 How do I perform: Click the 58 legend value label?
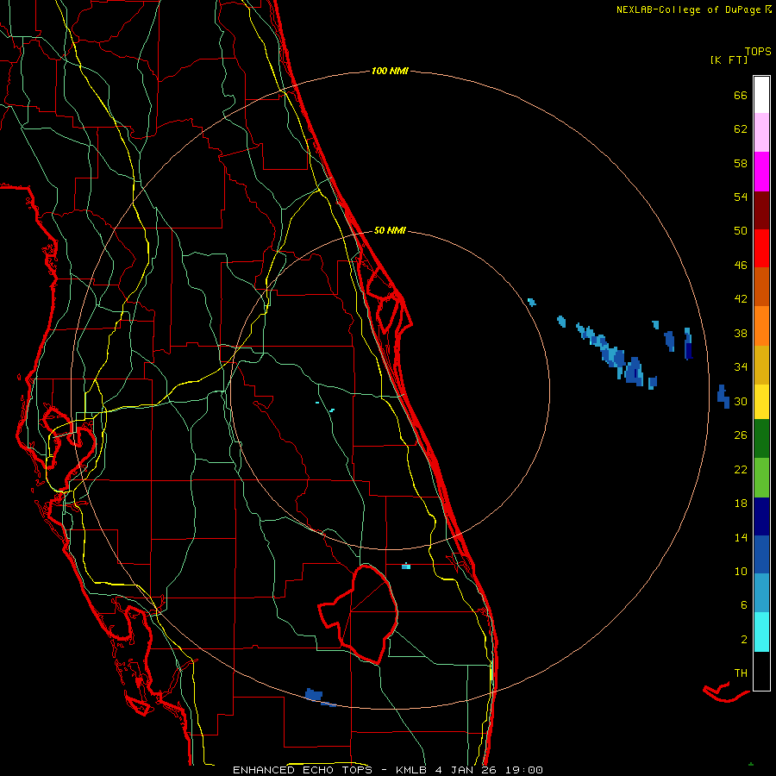click(x=741, y=163)
